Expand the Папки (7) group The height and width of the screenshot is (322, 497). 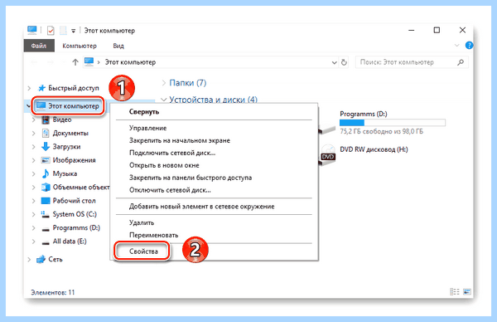click(164, 83)
